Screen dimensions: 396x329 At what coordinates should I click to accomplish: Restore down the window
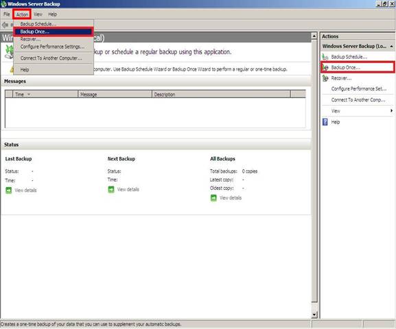[x=384, y=4]
